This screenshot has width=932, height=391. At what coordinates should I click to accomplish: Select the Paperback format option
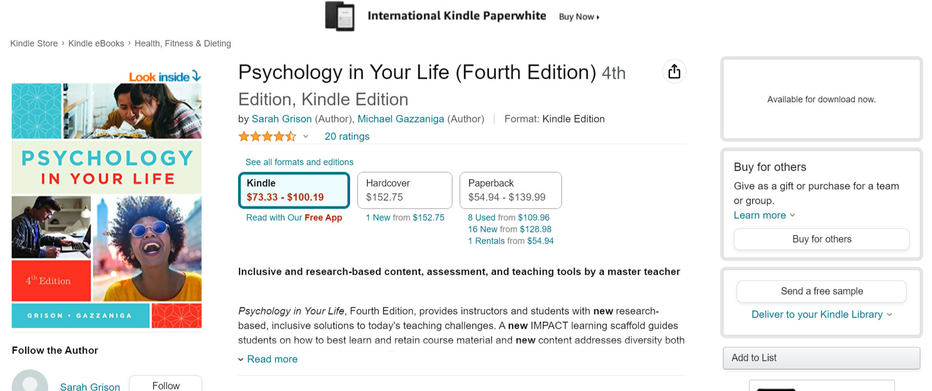[510, 190]
